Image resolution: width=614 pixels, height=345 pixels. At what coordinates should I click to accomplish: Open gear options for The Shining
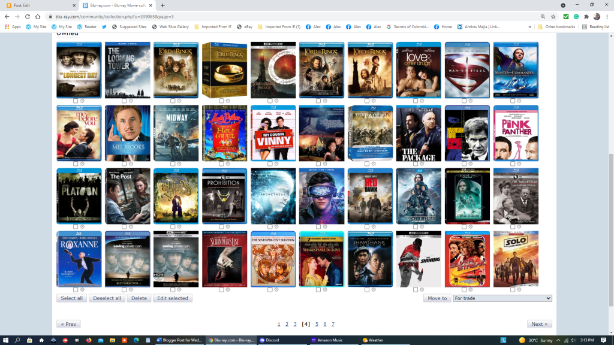pyautogui.click(x=422, y=289)
